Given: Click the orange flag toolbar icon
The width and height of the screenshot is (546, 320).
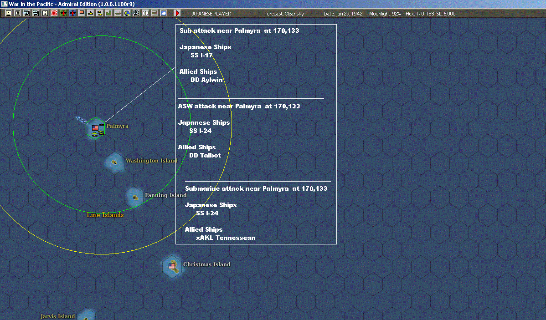Looking at the screenshot, I should point(82,13).
